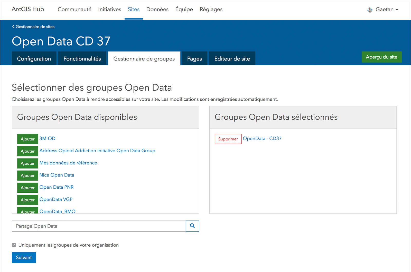Open the Initiatives menu
Screen dimensions: 411x272
(x=110, y=9)
